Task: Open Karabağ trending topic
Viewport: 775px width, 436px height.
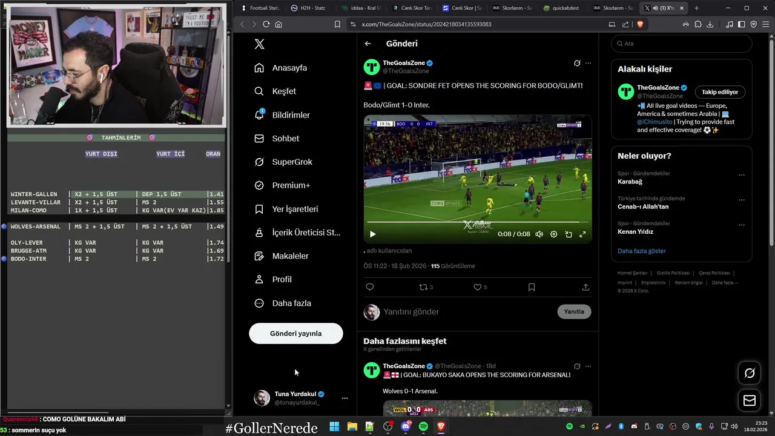Action: (x=630, y=182)
